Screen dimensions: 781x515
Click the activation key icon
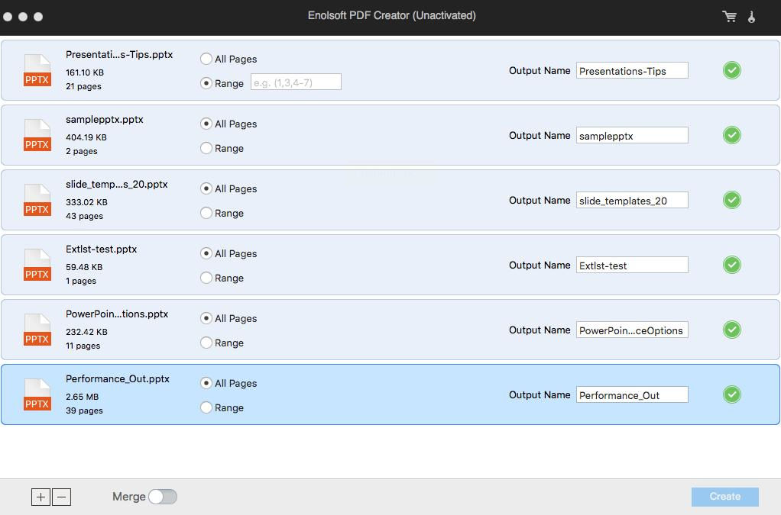pyautogui.click(x=752, y=17)
